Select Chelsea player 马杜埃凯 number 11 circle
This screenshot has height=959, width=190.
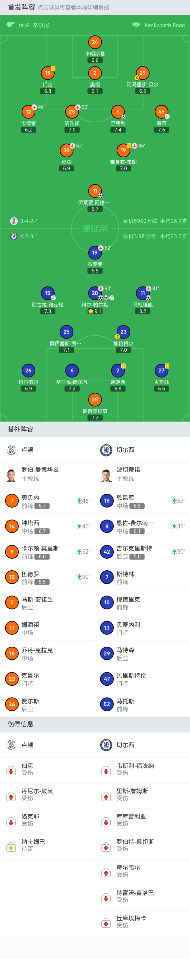[x=142, y=293]
